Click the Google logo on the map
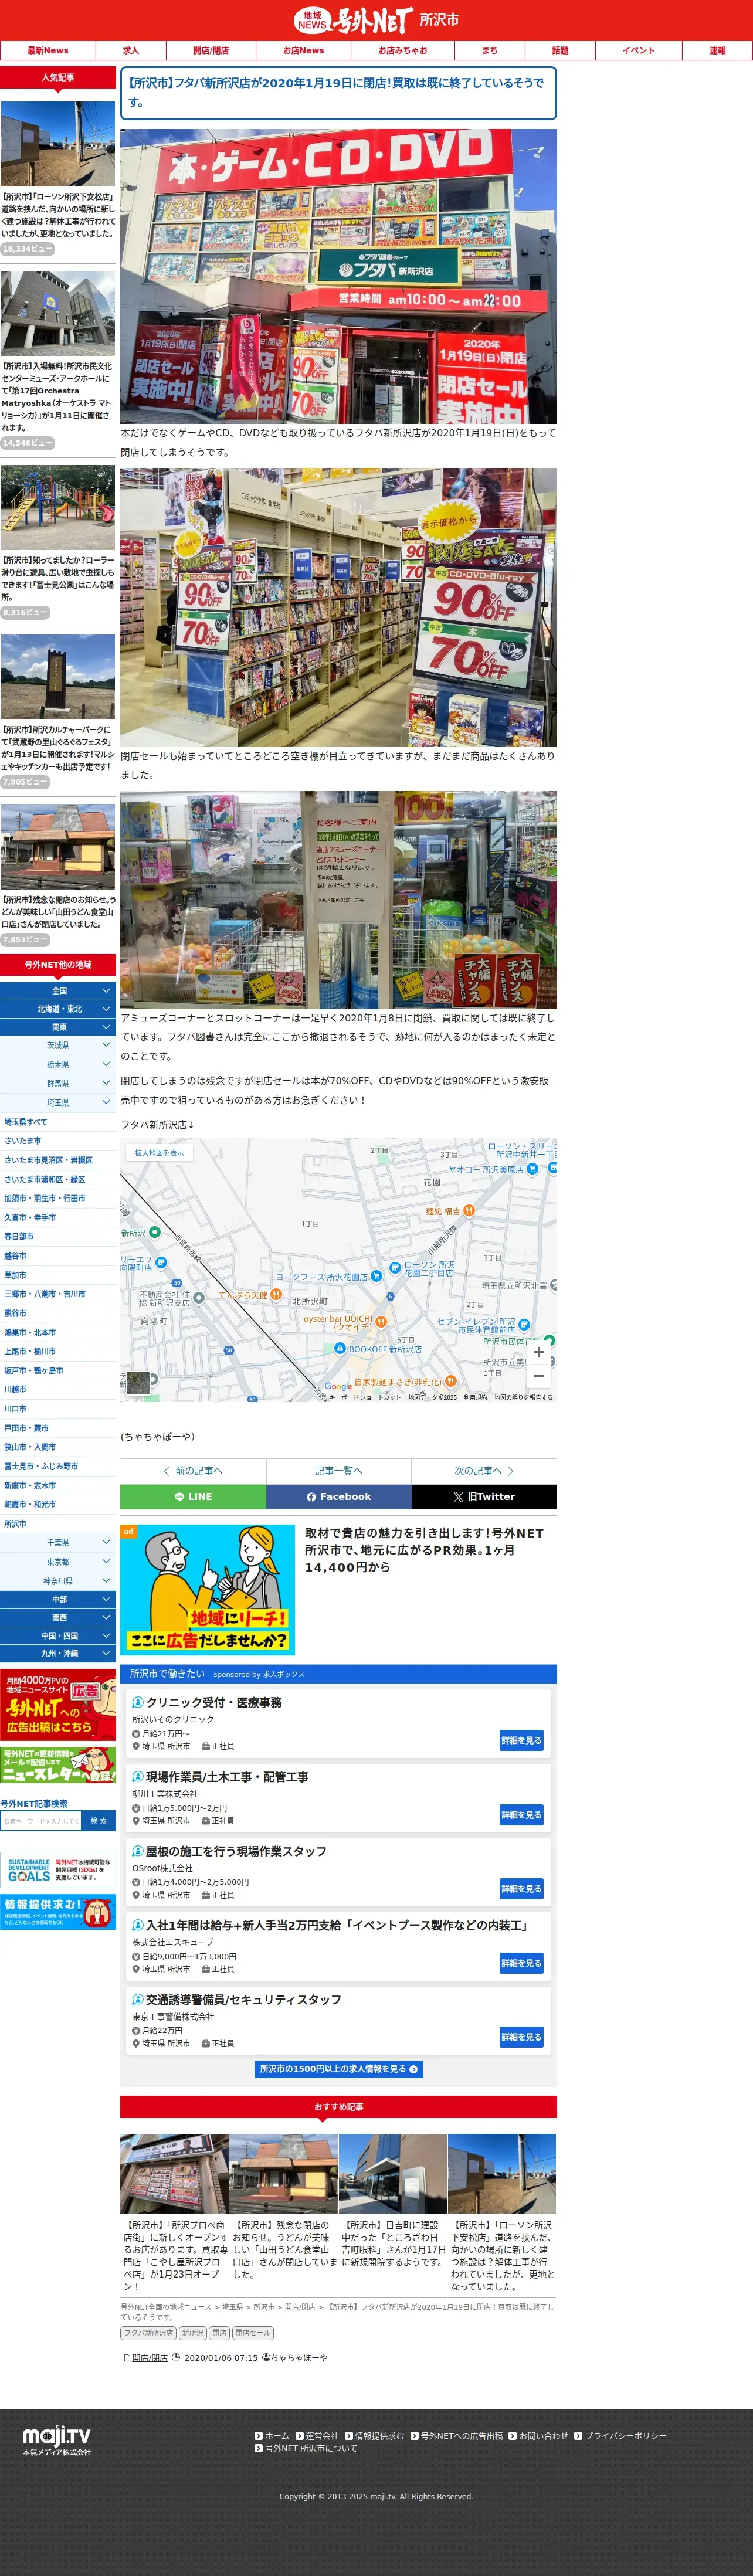 pyautogui.click(x=338, y=1386)
